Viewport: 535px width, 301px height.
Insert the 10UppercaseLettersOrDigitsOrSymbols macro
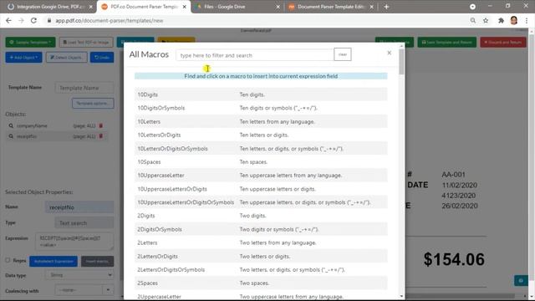261,202
